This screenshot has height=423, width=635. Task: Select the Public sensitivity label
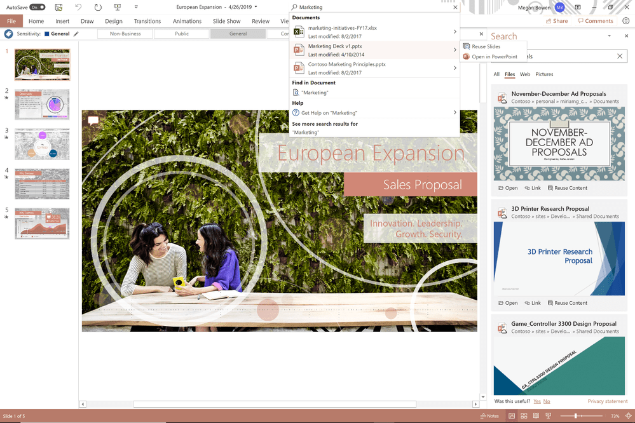coord(182,34)
